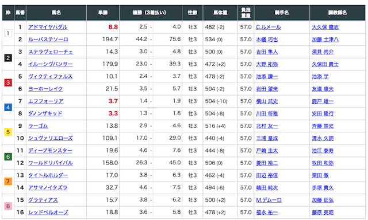Viewport: 368px width, 220px height.
Task: Open jockey 福永 祐一 profile link
Action: [267, 213]
